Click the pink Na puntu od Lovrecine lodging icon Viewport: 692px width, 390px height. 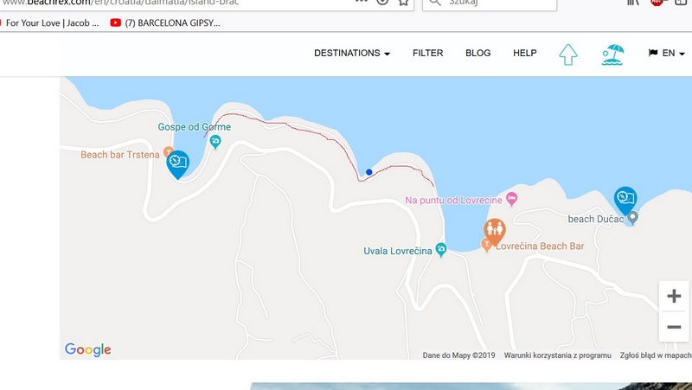pyautogui.click(x=511, y=200)
